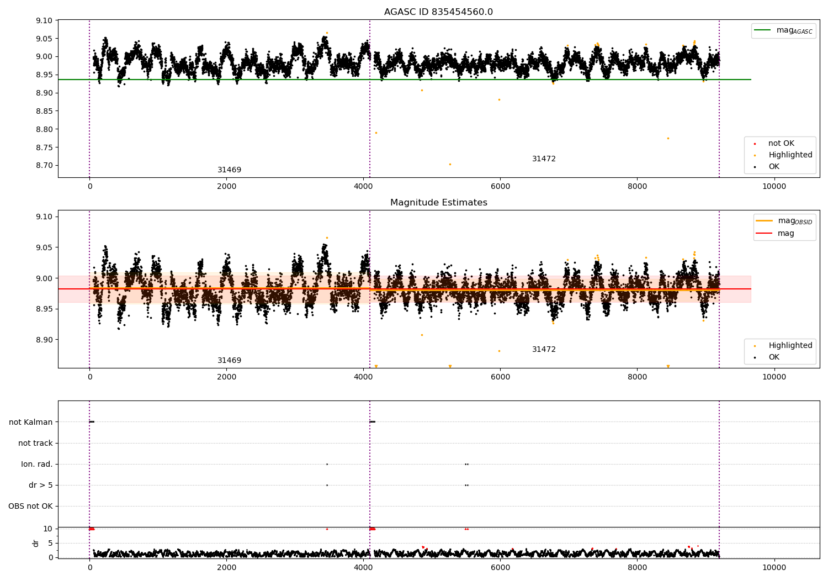
Task: Click the outlier orange point near 8.70 in top plot
Action: pos(450,164)
